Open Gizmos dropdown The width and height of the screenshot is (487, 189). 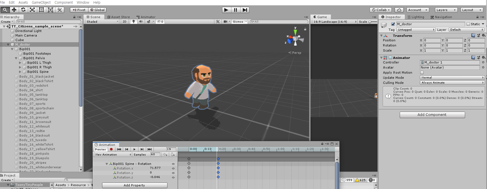[240, 22]
